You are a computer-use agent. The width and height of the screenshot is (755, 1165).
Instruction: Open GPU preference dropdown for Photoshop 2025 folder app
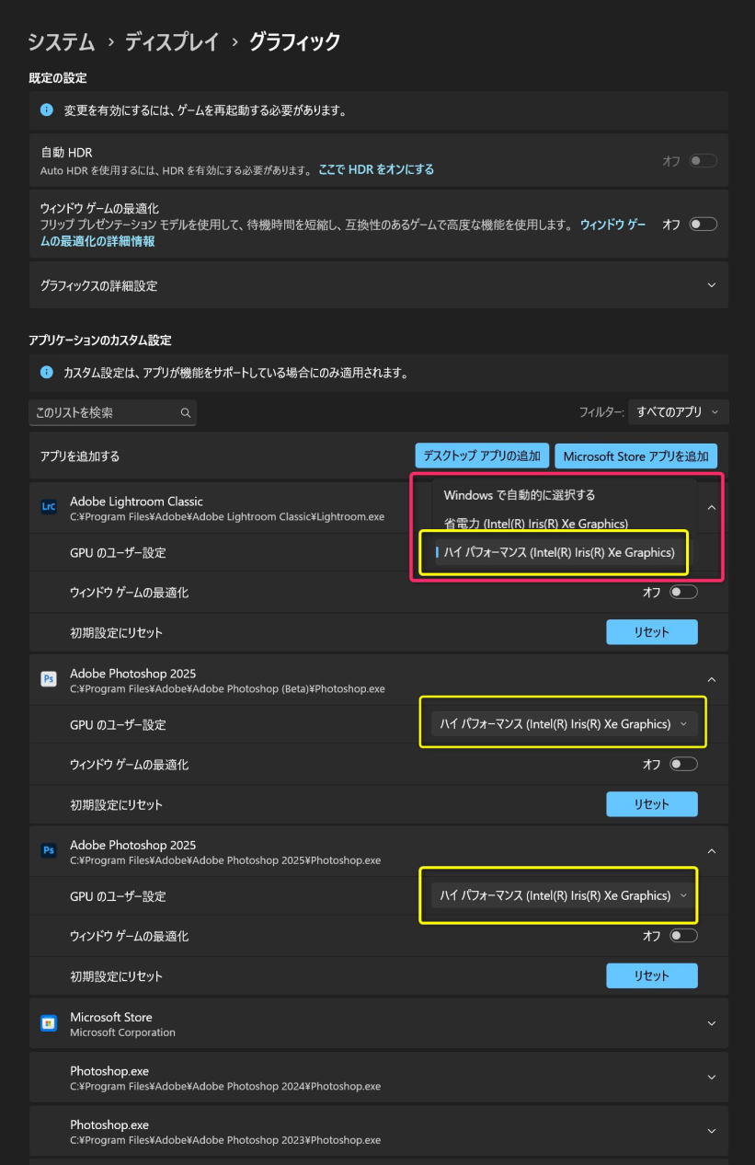(563, 895)
